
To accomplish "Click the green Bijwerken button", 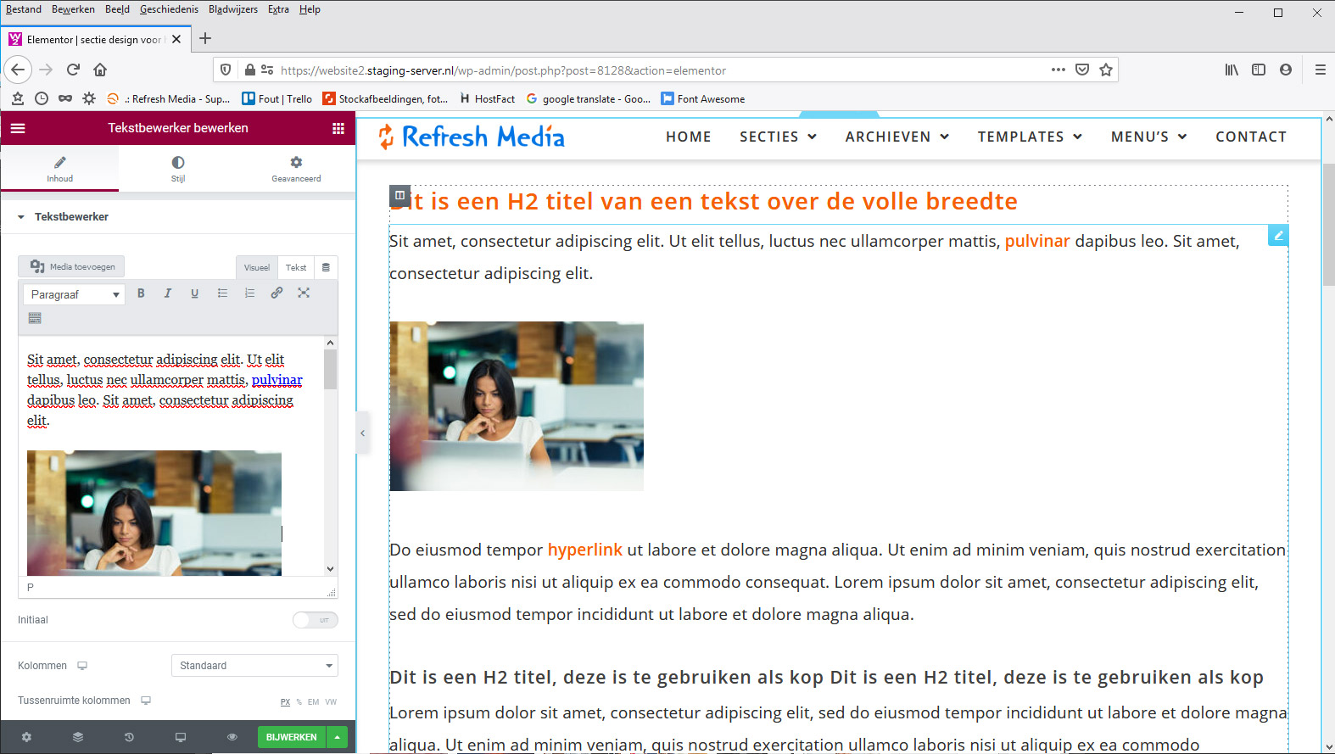I will [x=291, y=737].
